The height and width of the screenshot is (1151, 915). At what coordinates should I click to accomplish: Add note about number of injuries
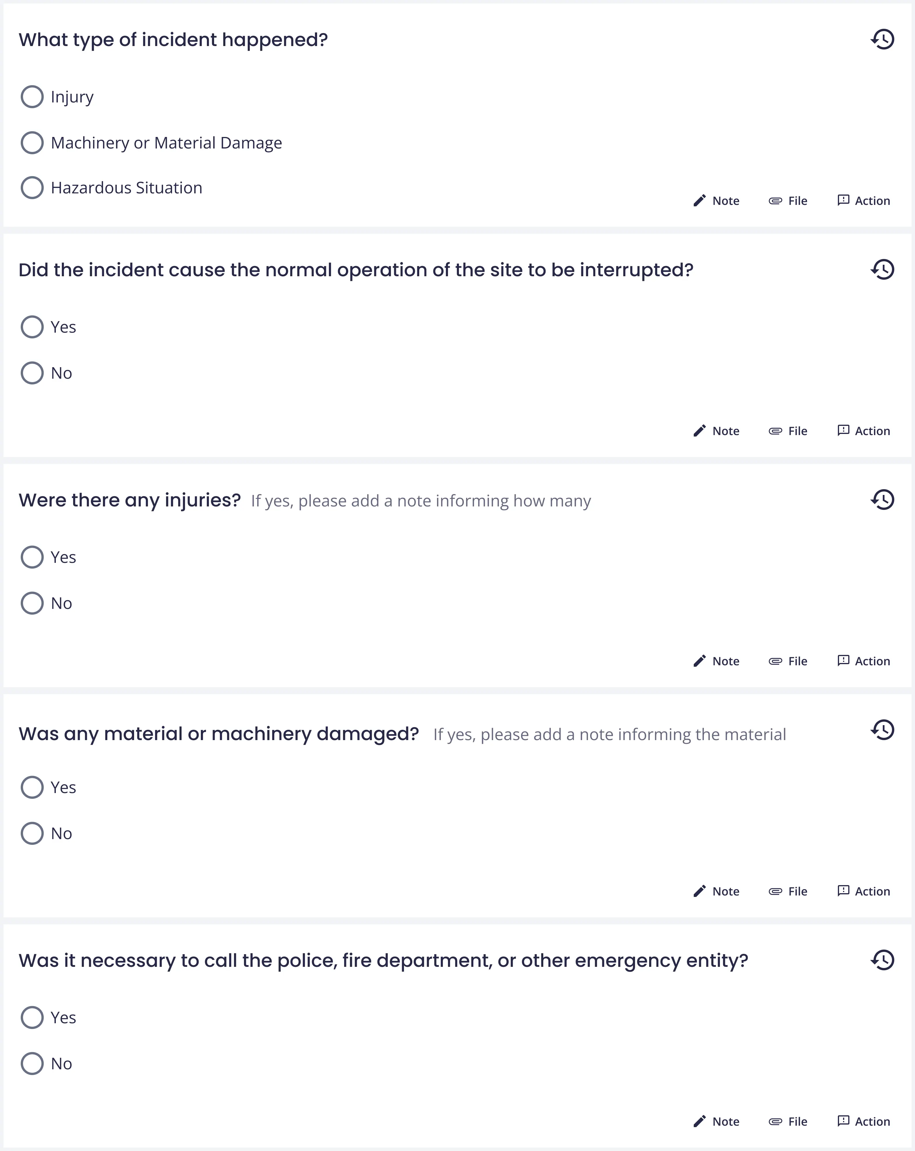(x=716, y=661)
